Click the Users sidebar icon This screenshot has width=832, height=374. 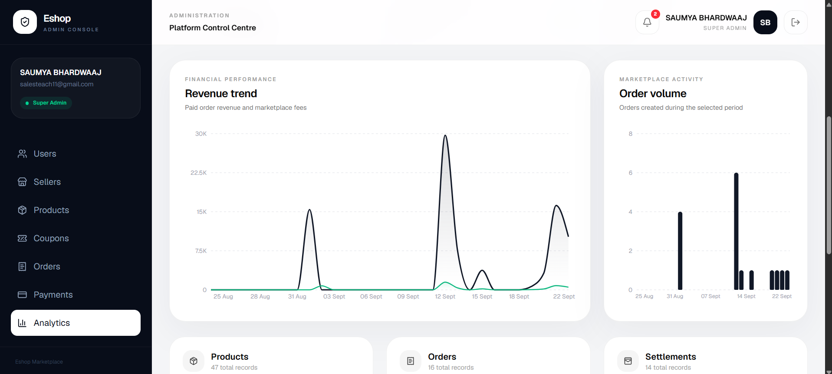point(22,154)
